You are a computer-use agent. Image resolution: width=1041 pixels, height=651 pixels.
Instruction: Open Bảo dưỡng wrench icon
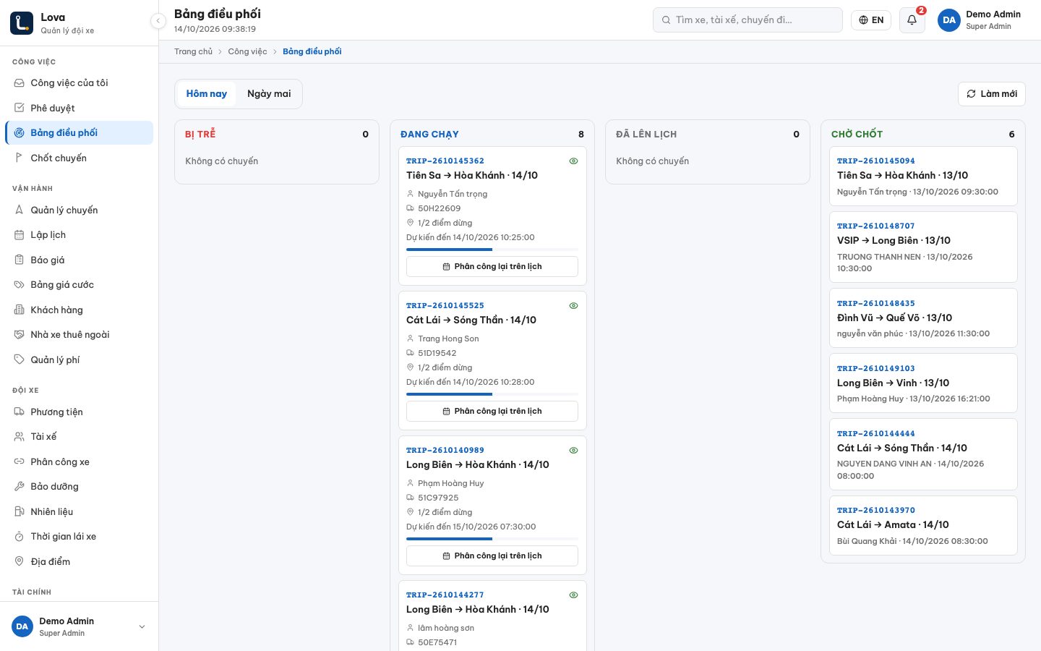(x=20, y=487)
